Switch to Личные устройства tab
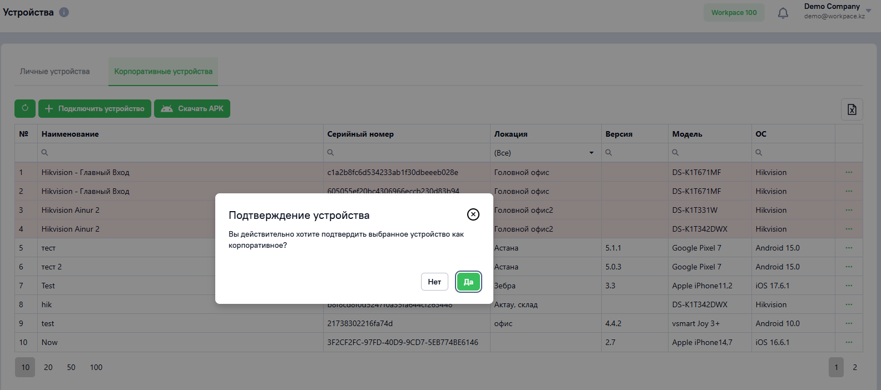 coord(55,72)
